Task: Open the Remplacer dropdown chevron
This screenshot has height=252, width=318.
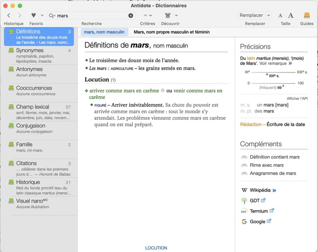Action: (x=268, y=15)
